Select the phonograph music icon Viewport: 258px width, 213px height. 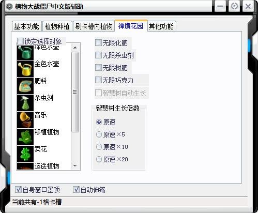click(25, 120)
